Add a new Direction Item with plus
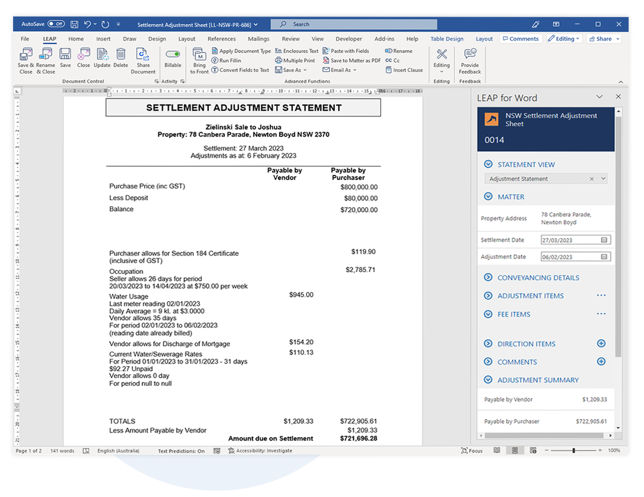 pos(601,343)
